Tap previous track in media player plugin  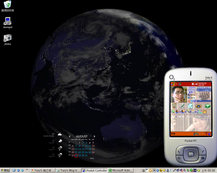180,117
